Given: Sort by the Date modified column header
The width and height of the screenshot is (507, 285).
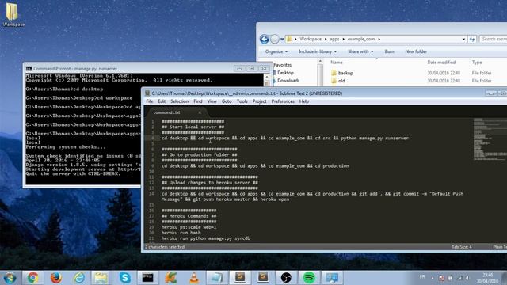Looking at the screenshot, I should point(441,63).
